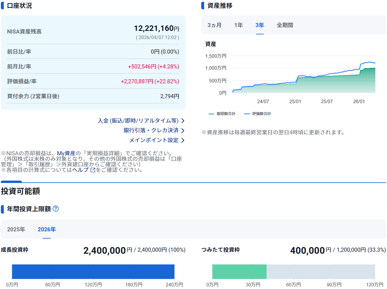Click the help question mark beside 年間投資上限額
Viewport: 387px width, 289px height.
56,209
